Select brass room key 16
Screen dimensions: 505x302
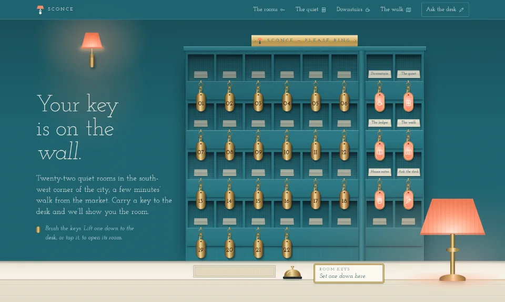pos(287,200)
